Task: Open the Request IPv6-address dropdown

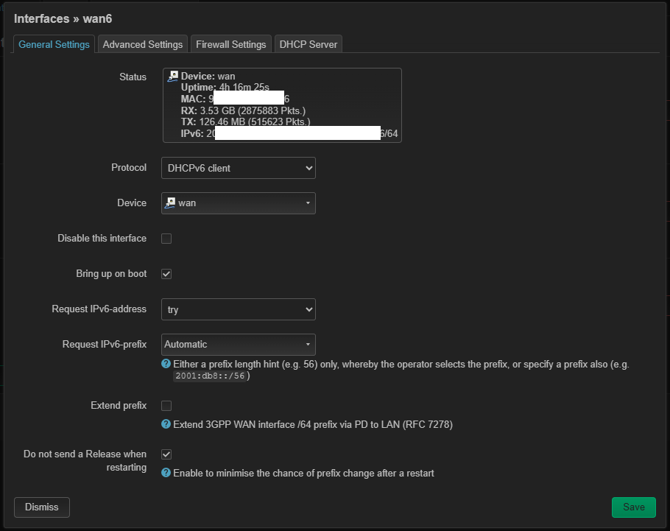Action: [238, 310]
